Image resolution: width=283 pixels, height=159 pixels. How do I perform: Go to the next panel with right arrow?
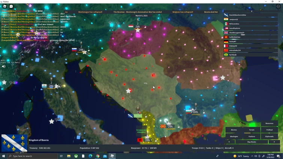click(274, 142)
